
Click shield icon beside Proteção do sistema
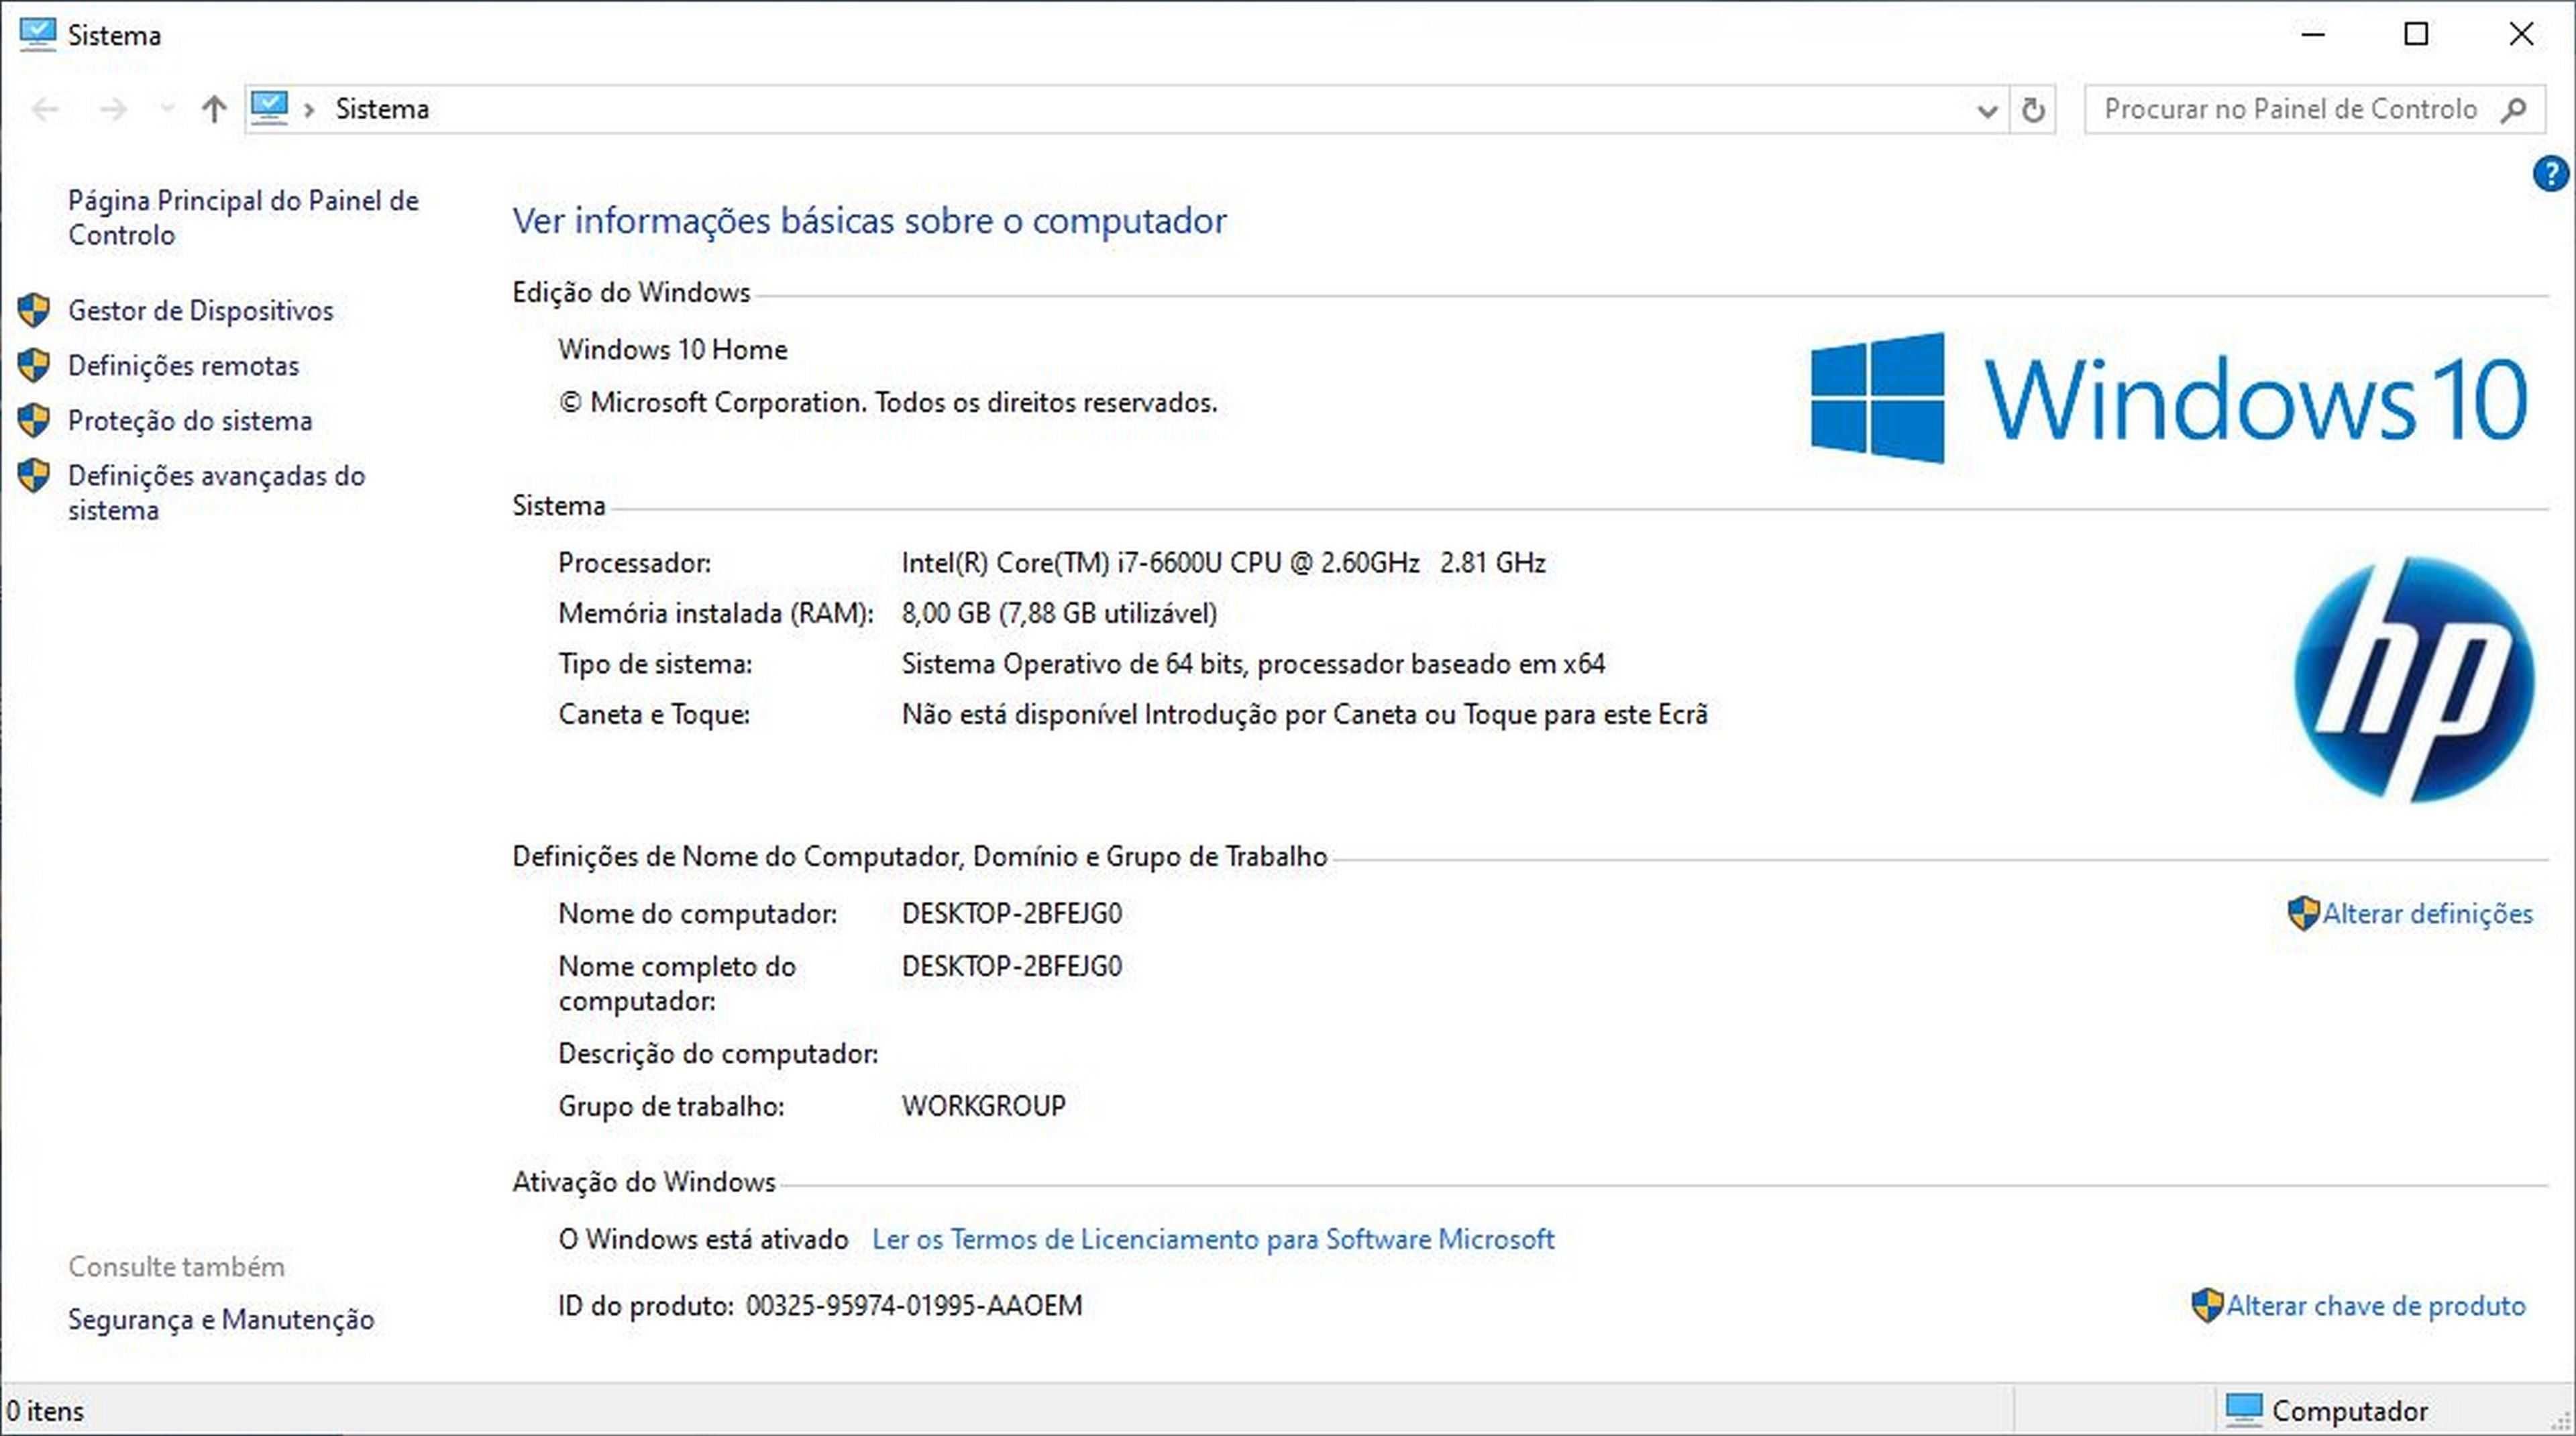pyautogui.click(x=34, y=420)
